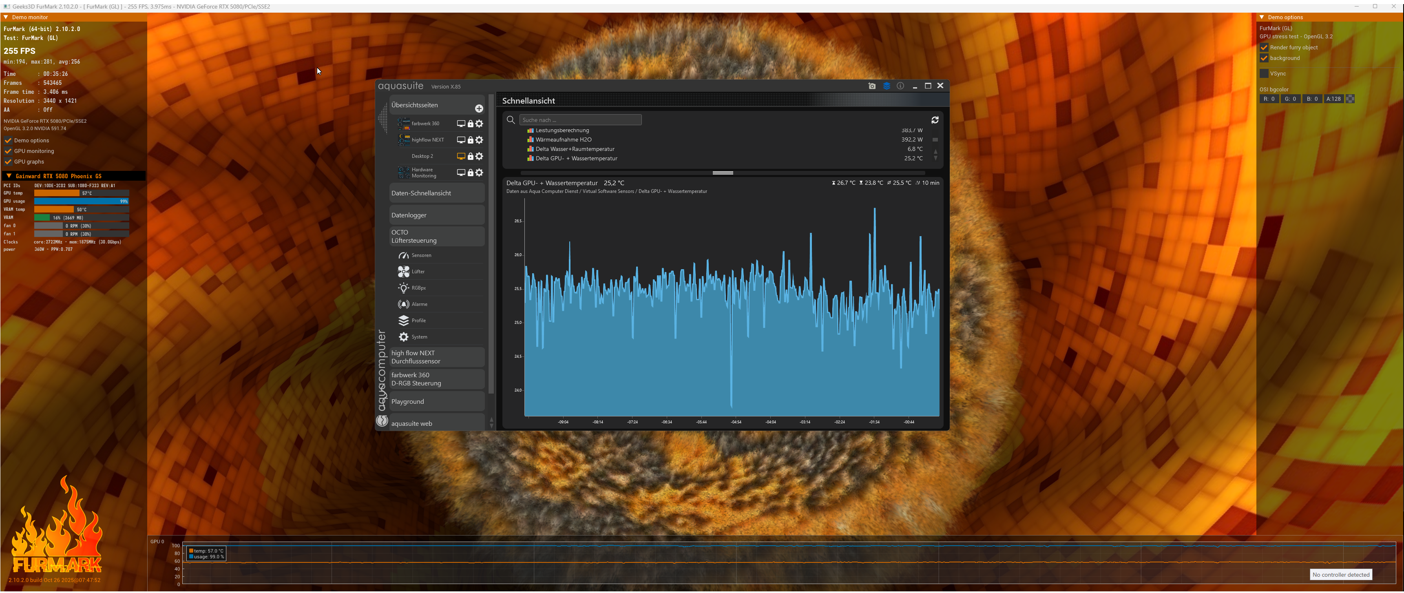Click the magnifier search icon in Schnellansicht
Screen dimensions: 1404x593
coord(511,120)
